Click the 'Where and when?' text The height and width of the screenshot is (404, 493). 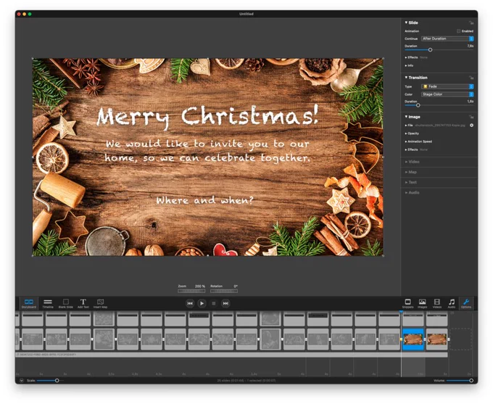204,200
